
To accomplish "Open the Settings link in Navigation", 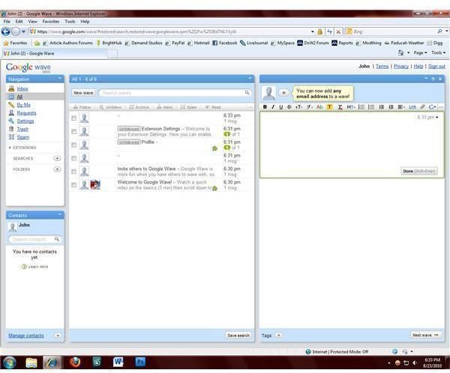I will pos(25,121).
